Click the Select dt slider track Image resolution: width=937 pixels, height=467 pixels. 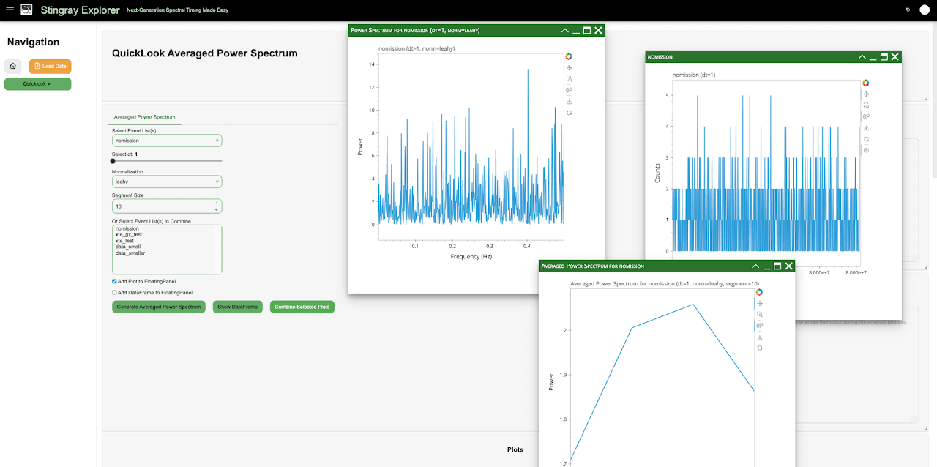coord(167,160)
